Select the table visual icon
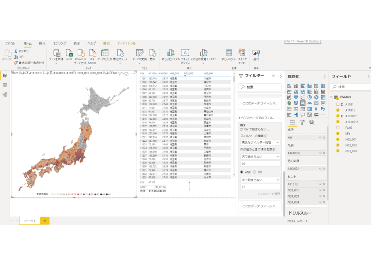Viewport: 371px width, 265px height. click(x=303, y=109)
